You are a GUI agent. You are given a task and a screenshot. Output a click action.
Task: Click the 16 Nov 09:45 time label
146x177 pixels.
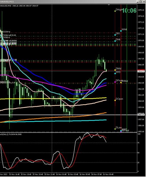(x=108, y=174)
